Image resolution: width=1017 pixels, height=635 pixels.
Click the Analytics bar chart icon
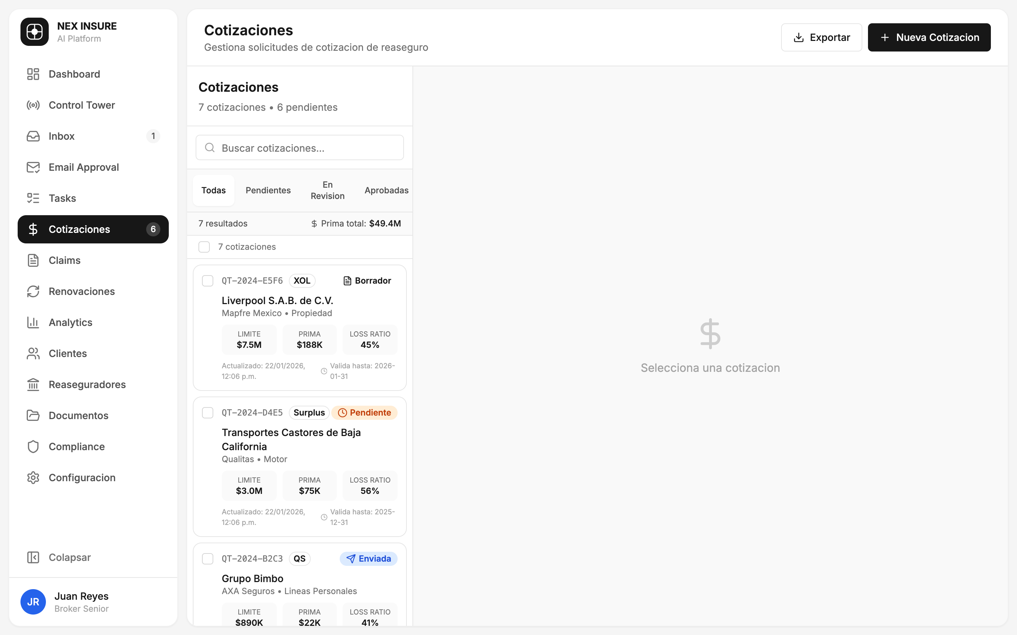(33, 322)
